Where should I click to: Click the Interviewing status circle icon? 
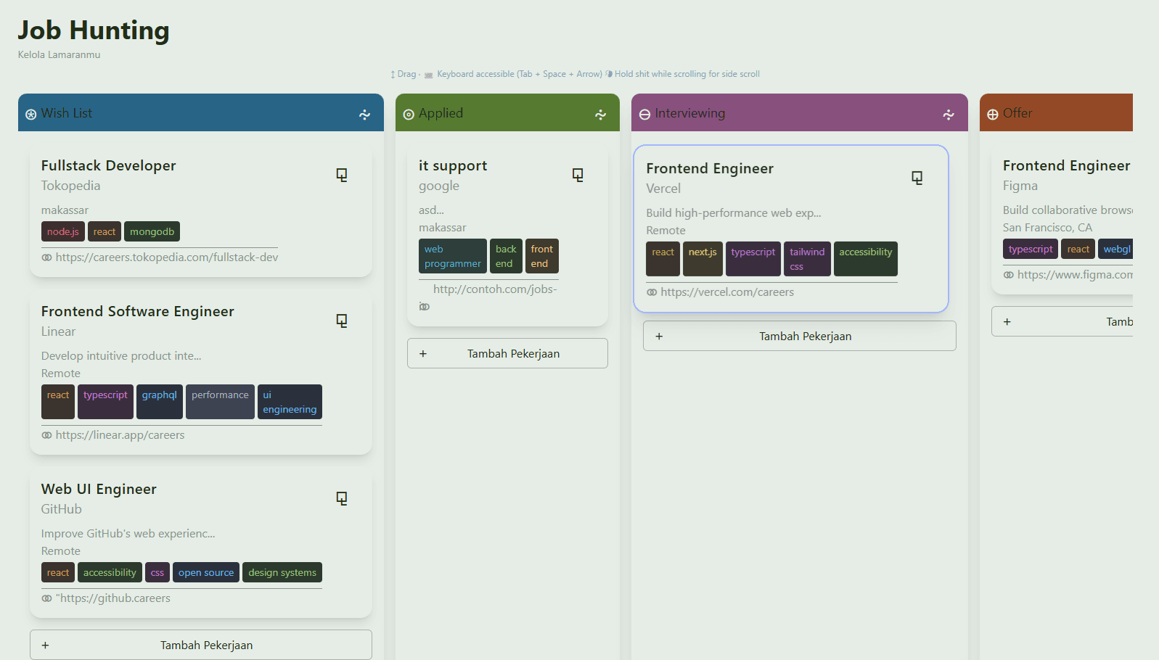[644, 115]
